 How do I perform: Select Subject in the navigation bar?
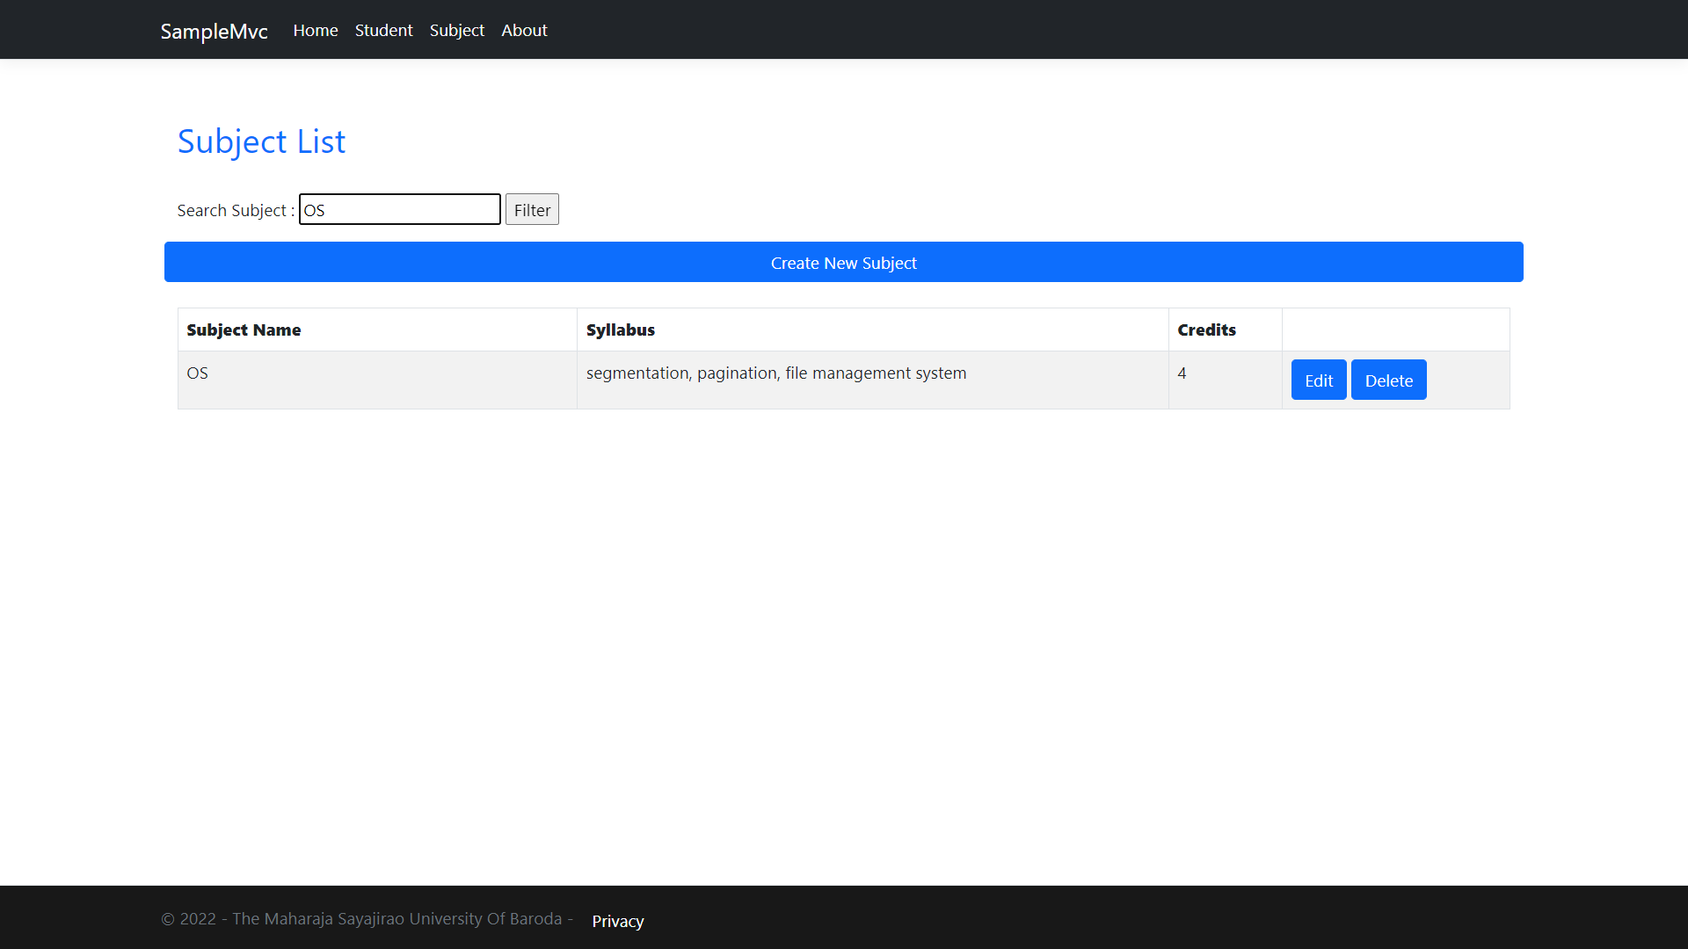[457, 30]
